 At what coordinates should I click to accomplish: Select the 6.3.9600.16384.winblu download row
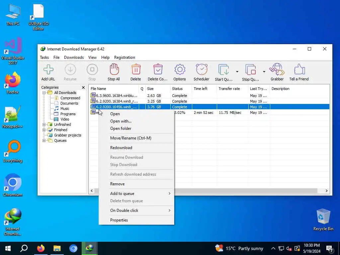pyautogui.click(x=209, y=96)
